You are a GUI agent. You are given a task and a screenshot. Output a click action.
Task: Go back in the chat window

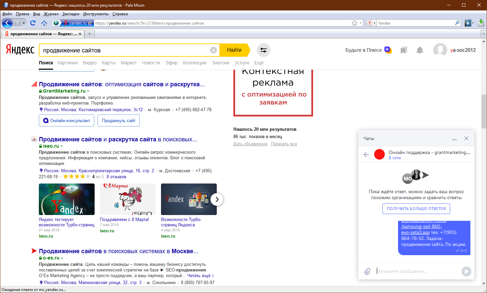[x=366, y=155]
